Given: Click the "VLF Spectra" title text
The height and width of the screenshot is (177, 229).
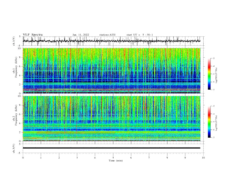Looking at the screenshot, I should click(x=33, y=35).
